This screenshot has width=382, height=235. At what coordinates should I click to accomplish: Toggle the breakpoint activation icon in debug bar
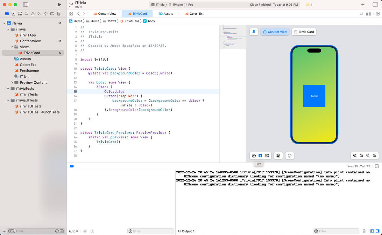tap(71, 166)
